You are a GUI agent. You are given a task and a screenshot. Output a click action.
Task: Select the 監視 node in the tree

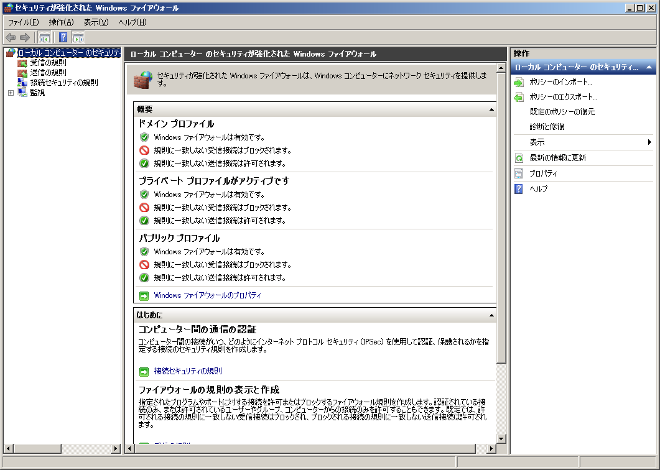[x=37, y=93]
